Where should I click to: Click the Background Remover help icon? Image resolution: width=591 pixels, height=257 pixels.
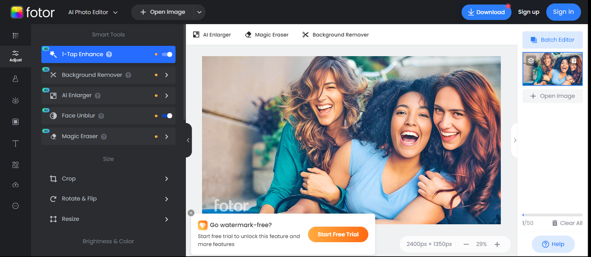(x=128, y=75)
